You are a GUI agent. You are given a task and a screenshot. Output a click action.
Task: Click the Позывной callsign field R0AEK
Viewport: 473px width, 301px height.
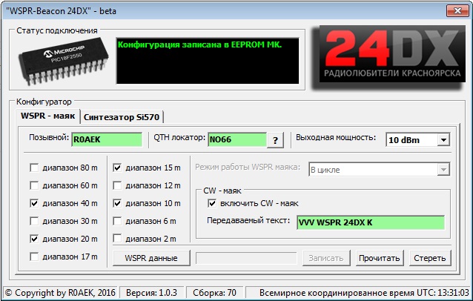point(107,139)
